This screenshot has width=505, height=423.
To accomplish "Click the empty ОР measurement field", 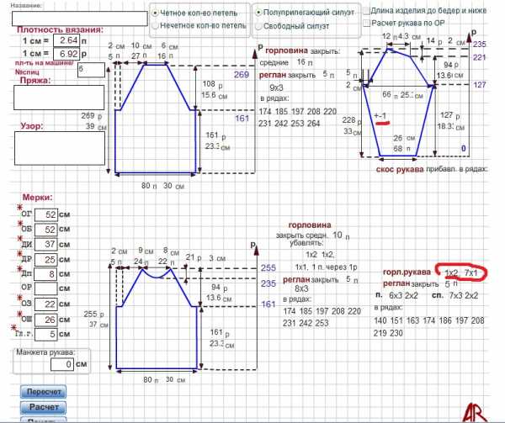I will pos(45,288).
